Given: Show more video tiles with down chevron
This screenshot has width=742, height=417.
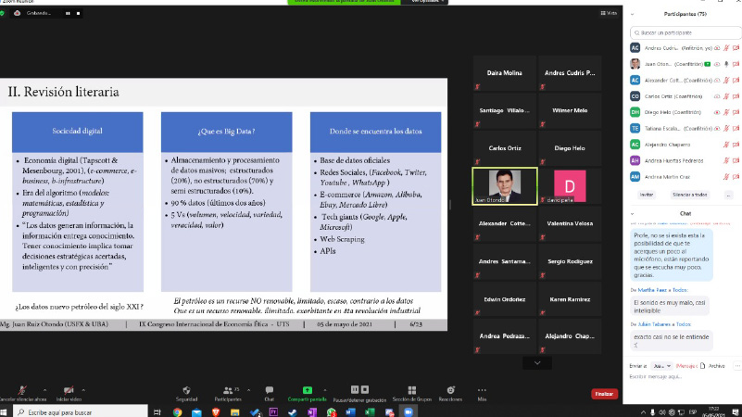Looking at the screenshot, I should (537, 363).
